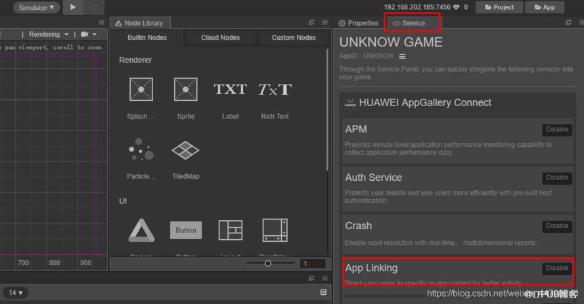
Task: Open the Simulator platform dropdown
Action: [x=37, y=7]
